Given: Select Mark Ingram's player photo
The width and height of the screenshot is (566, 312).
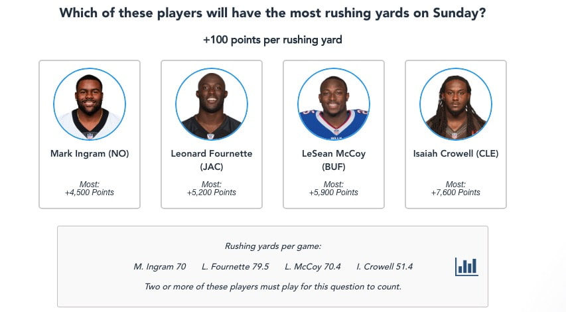Looking at the screenshot, I should pyautogui.click(x=90, y=104).
